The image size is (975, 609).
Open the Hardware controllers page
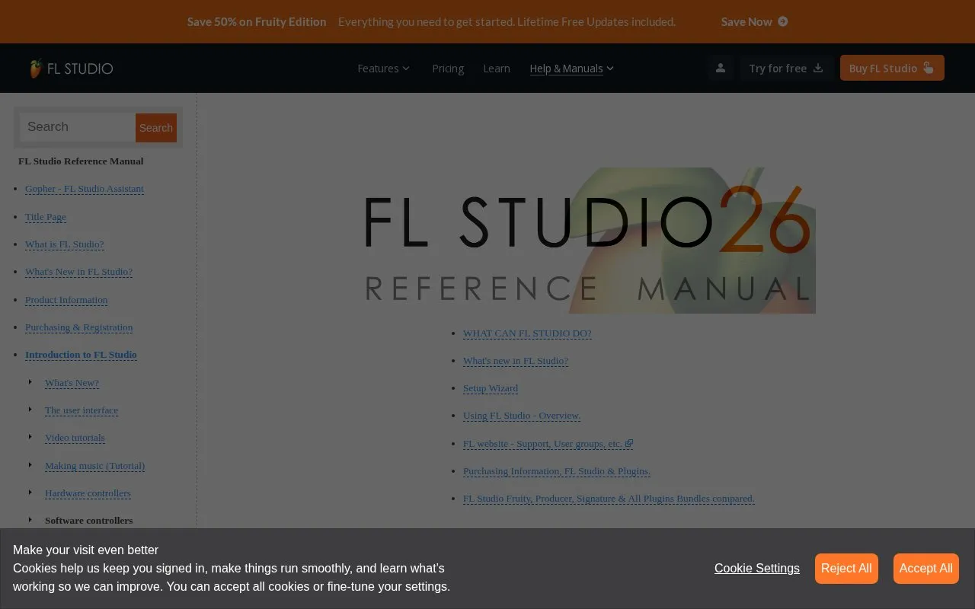tap(88, 493)
